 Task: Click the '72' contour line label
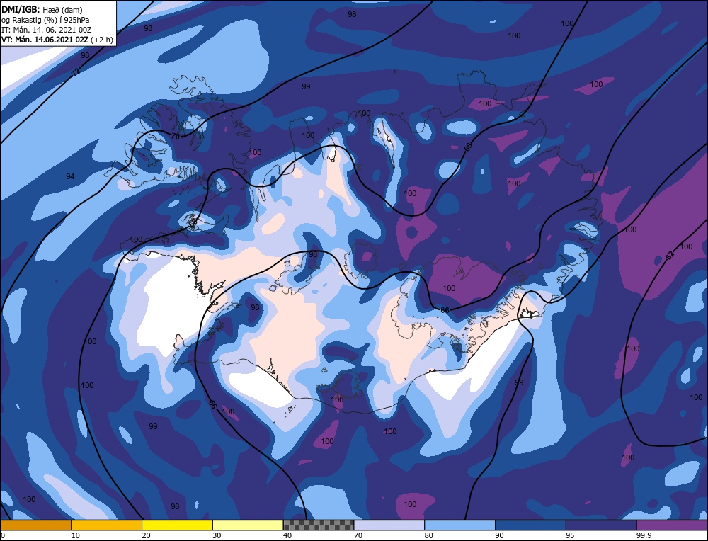coord(76,72)
